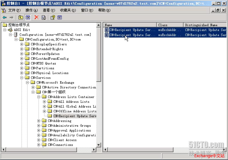
Task: Collapse the CN=Microsoft Exchange node
Action: (x=27, y=82)
